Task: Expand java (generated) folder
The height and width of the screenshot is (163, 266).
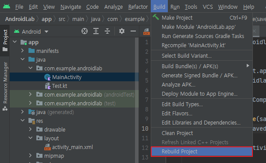Action: (22, 112)
